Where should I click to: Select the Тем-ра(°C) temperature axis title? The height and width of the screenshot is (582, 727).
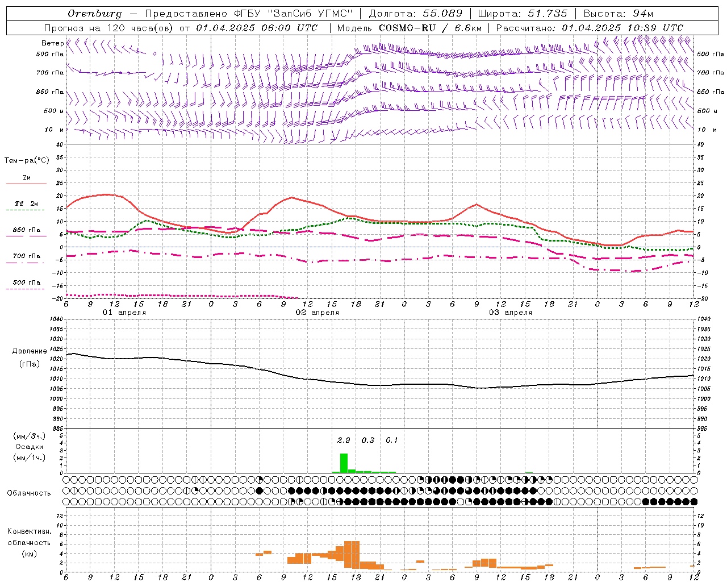coord(27,161)
